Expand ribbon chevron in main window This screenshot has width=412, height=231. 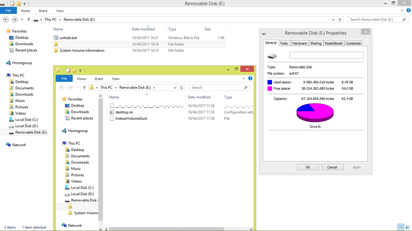coord(401,11)
